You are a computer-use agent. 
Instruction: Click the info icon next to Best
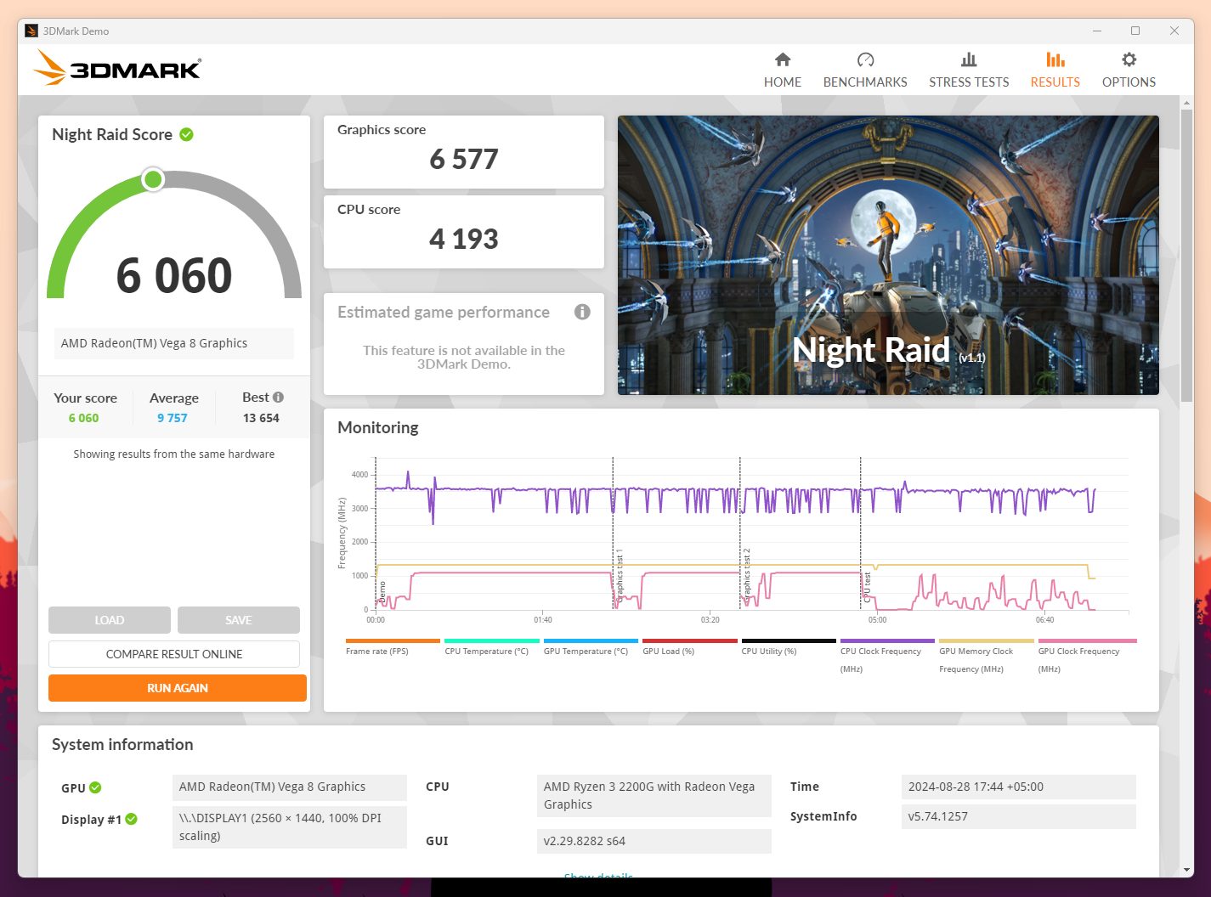coord(278,397)
